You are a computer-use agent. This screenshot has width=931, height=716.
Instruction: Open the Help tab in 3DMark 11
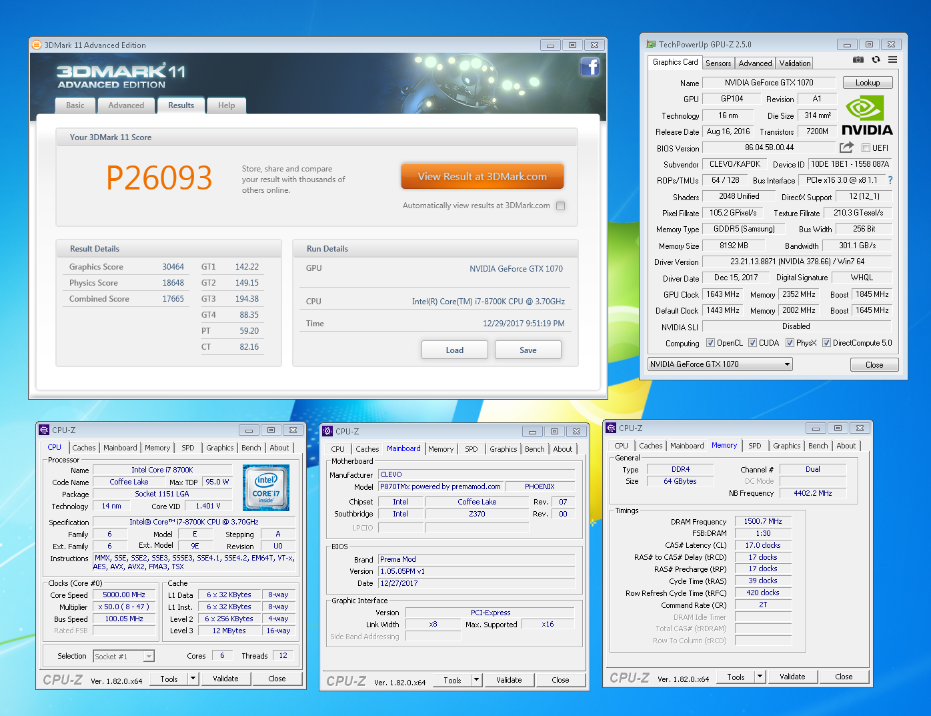[x=226, y=105]
